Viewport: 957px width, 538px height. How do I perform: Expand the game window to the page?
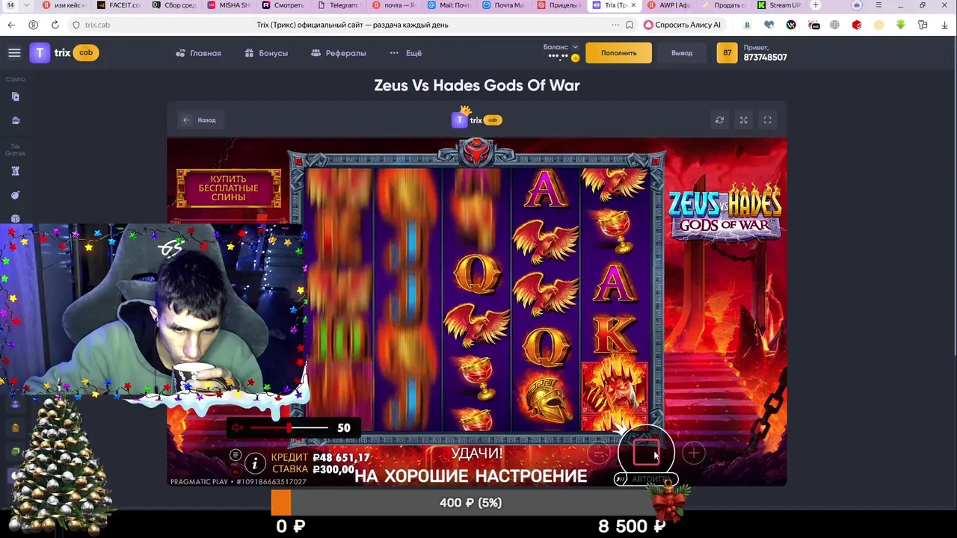coord(743,120)
